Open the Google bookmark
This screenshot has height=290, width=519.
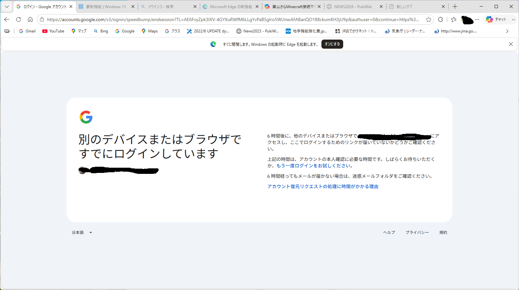pyautogui.click(x=125, y=31)
